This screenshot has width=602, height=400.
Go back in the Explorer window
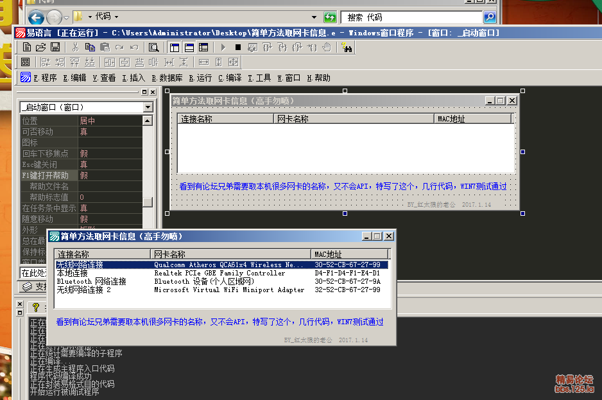(37, 17)
